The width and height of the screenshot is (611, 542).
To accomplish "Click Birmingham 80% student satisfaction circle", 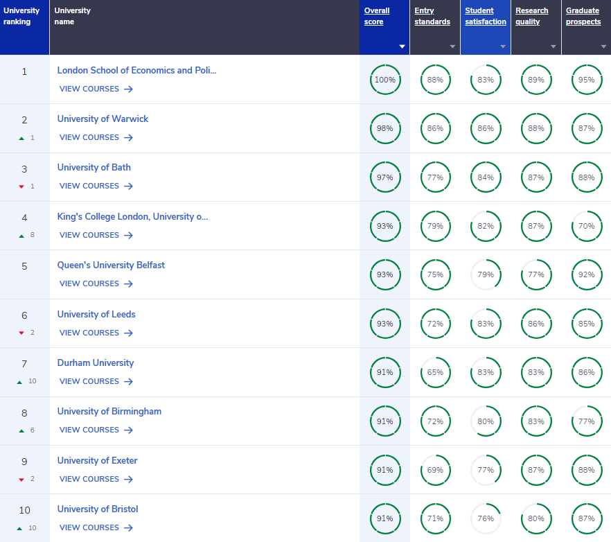I will pos(486,421).
